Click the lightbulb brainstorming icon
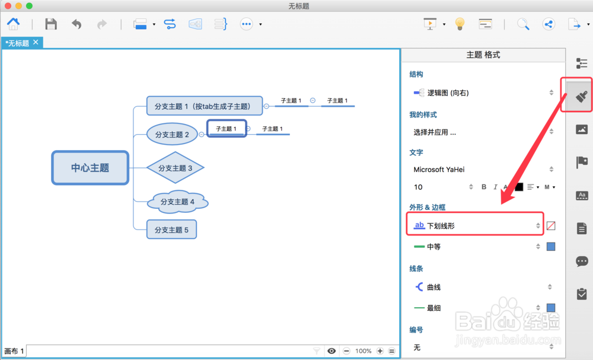 (x=461, y=24)
